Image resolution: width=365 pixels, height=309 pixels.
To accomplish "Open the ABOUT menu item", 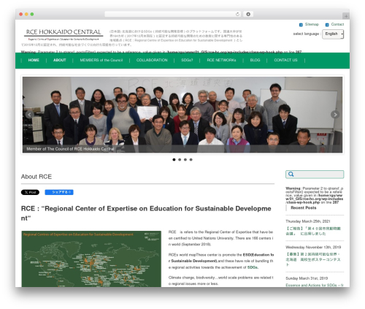I will [60, 60].
